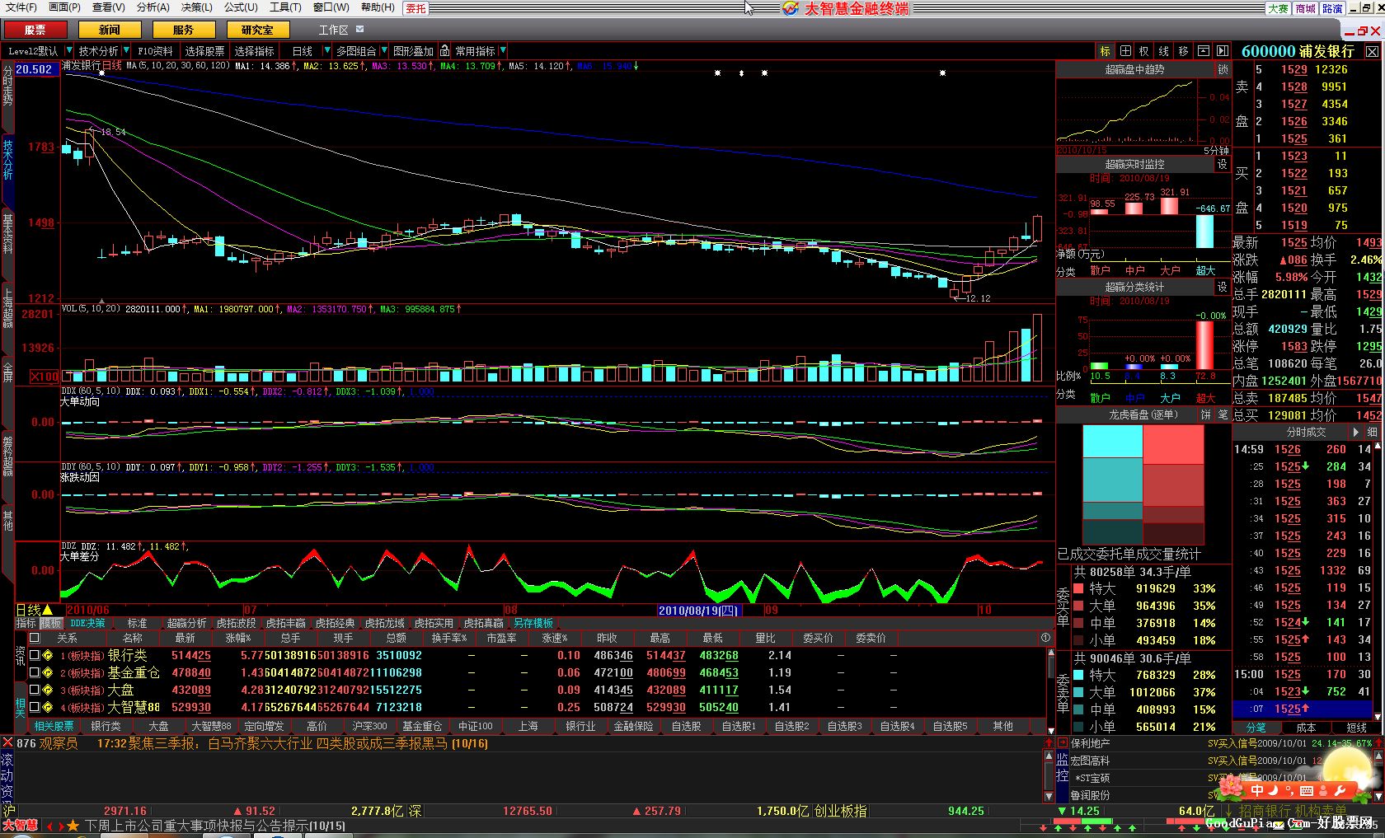Open settings 设 for 超赢分类统计
The height and width of the screenshot is (838, 1385).
pyautogui.click(x=1223, y=287)
